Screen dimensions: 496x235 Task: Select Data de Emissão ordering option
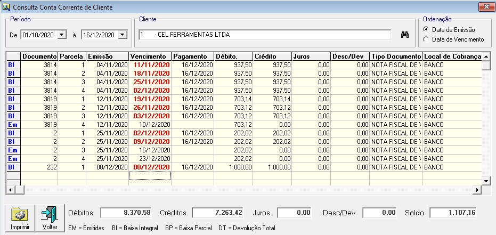(426, 29)
